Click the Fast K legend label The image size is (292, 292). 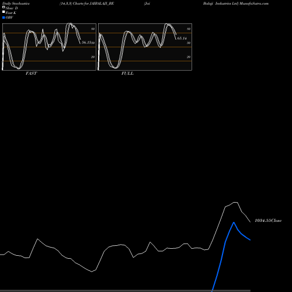coord(11,13)
